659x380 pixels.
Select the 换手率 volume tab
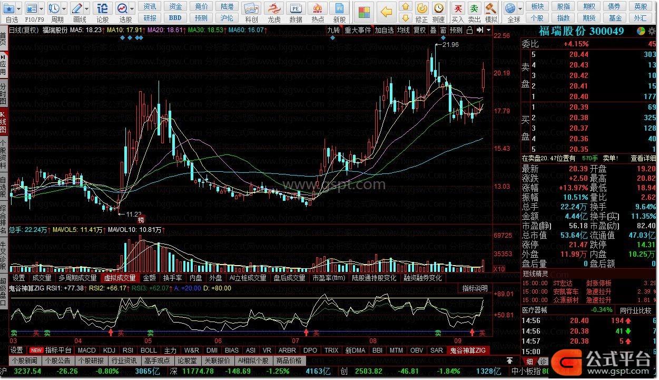coord(172,278)
